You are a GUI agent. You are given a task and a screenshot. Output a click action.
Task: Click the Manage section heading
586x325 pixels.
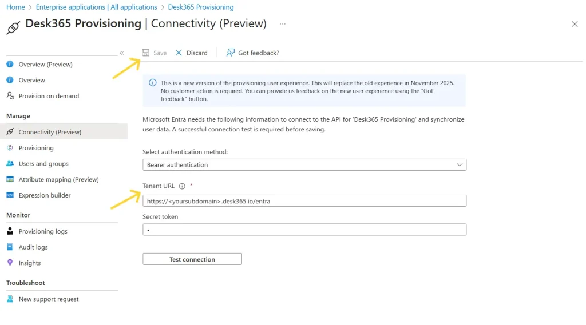pyautogui.click(x=18, y=116)
